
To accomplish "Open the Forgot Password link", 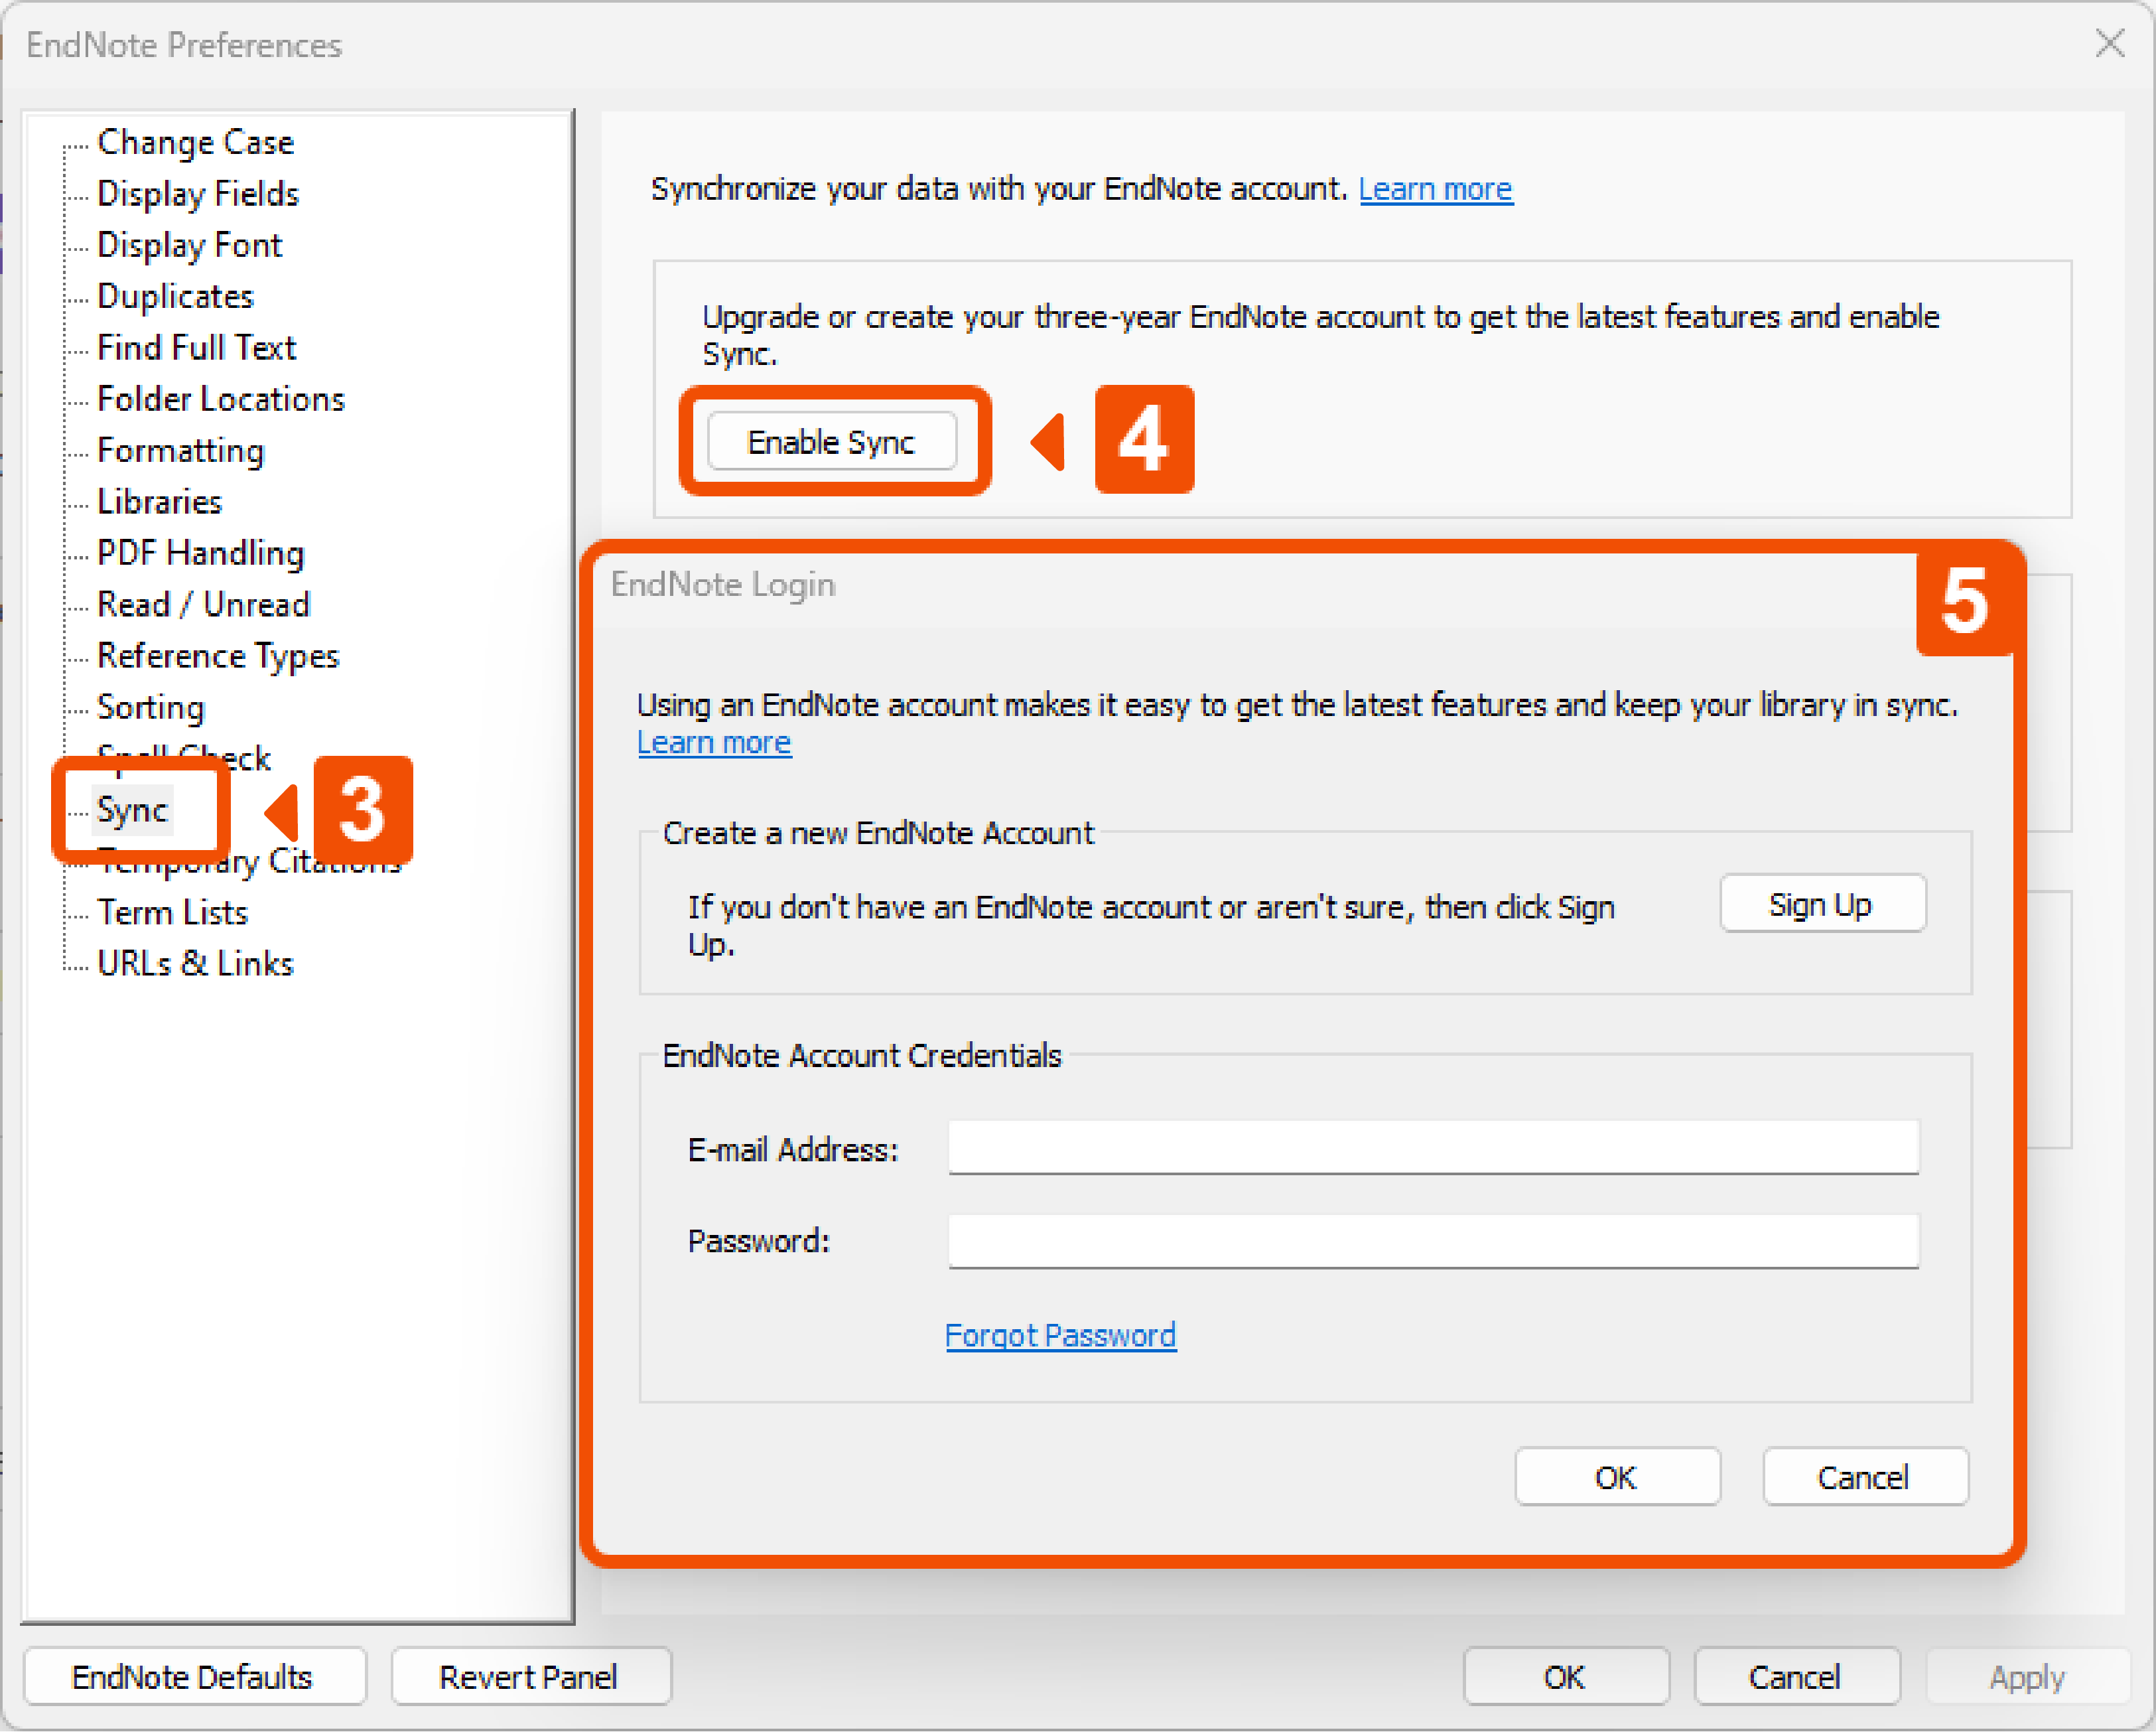I will (x=1060, y=1336).
